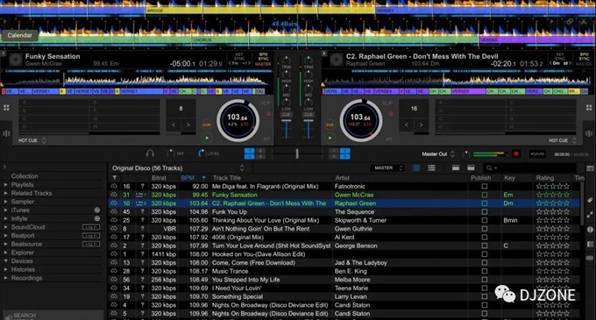Open the info side panel icon
This screenshot has height=320, width=596.
[590, 230]
